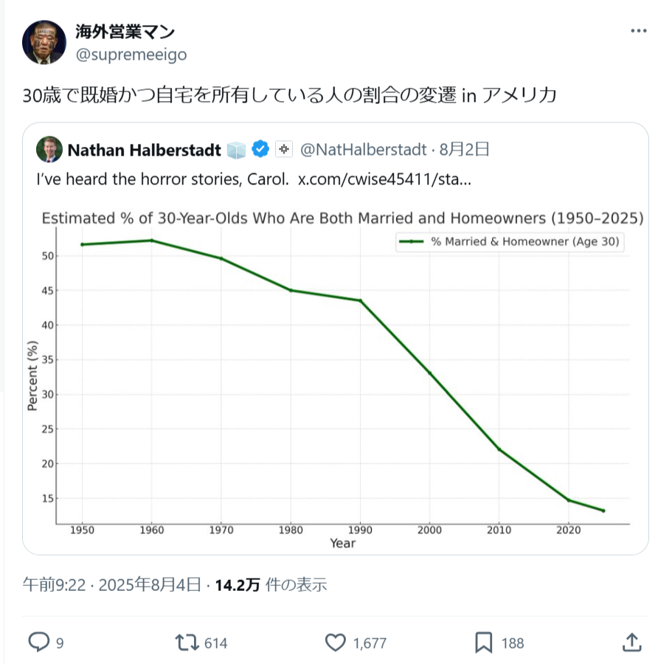The width and height of the screenshot is (658, 664).
Task: Click 海外営業マン profile avatar
Action: (44, 42)
